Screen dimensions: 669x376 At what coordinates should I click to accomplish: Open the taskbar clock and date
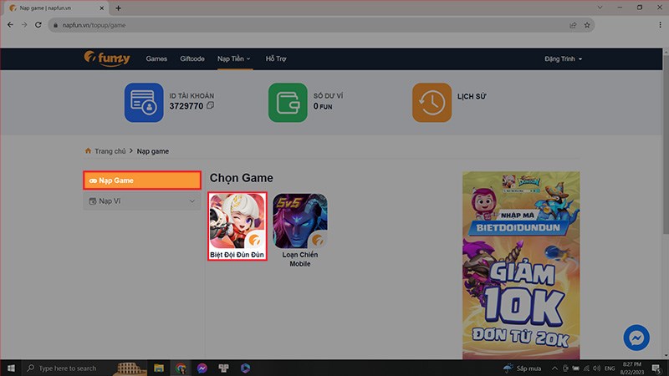coord(632,368)
